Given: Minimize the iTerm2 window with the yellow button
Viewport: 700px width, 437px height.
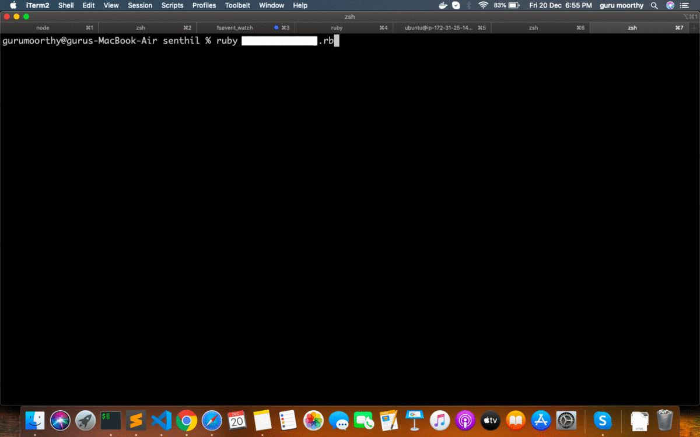Looking at the screenshot, I should coord(16,16).
